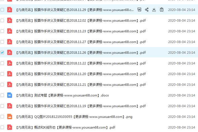Open 股票作手讲义及答疑汇总2018.12.02 pdf file name

coord(81,21)
